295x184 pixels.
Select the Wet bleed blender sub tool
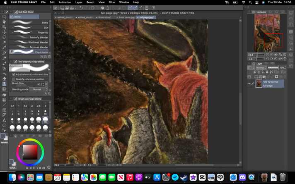tap(29, 42)
